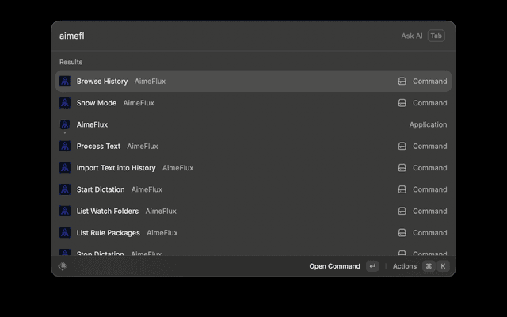Click the Command label in Process Text row
This screenshot has height=317, width=507.
(429, 146)
